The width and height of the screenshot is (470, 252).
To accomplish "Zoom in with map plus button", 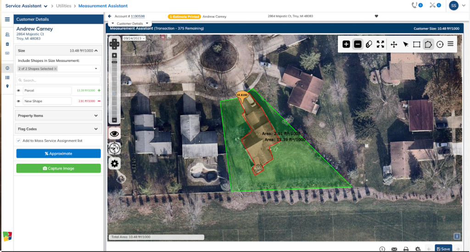I will coord(114,55).
